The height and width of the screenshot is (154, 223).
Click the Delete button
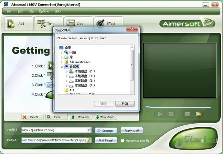coord(32,117)
